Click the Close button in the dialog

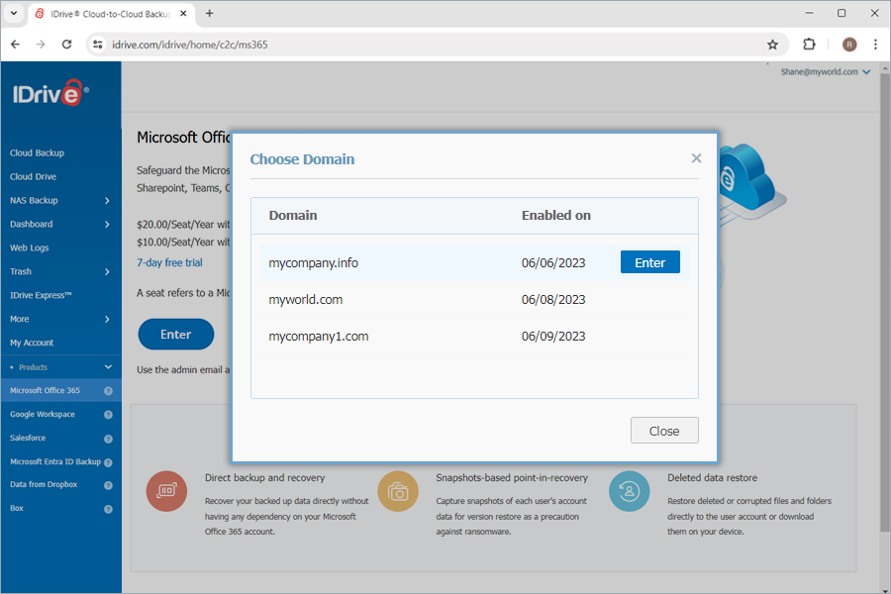pos(664,431)
